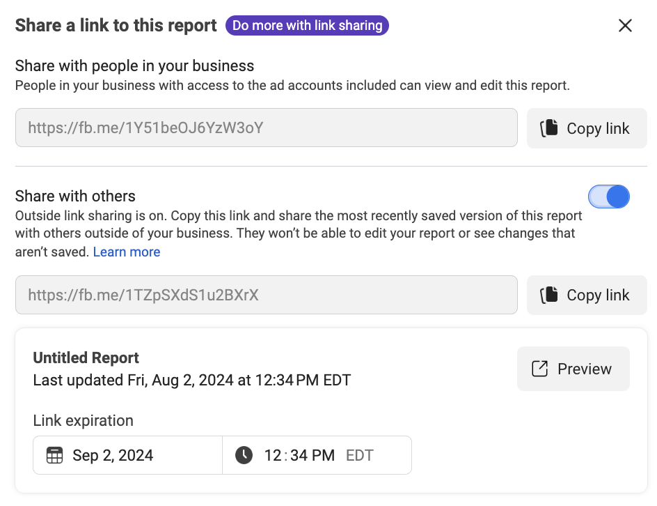Click the external-link icon on the Preview button
657x506 pixels.
click(x=539, y=369)
